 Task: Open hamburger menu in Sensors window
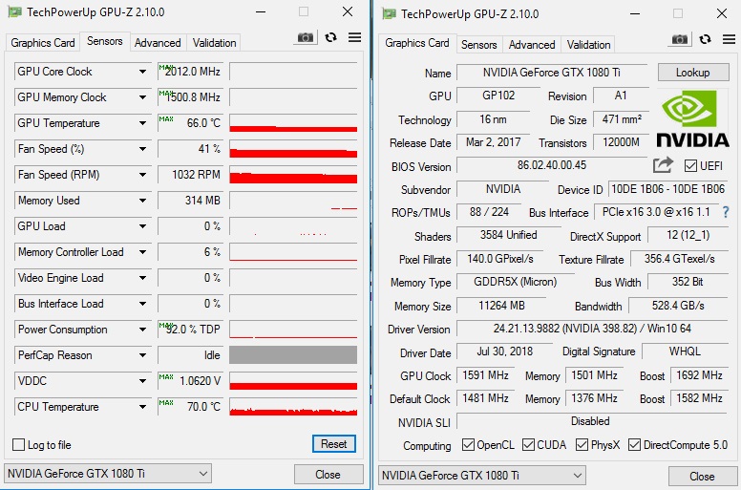click(354, 37)
